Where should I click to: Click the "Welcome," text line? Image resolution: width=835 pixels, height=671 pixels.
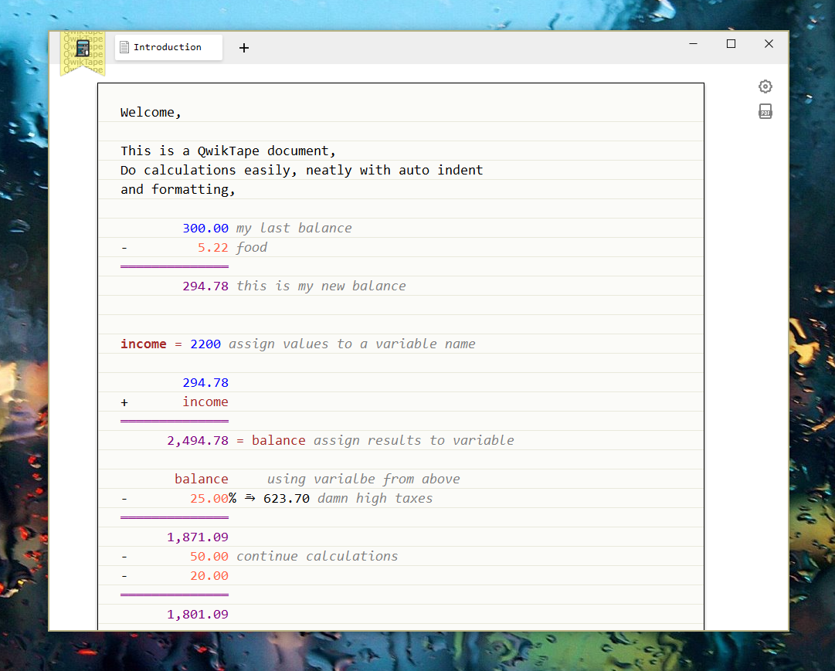pos(151,113)
